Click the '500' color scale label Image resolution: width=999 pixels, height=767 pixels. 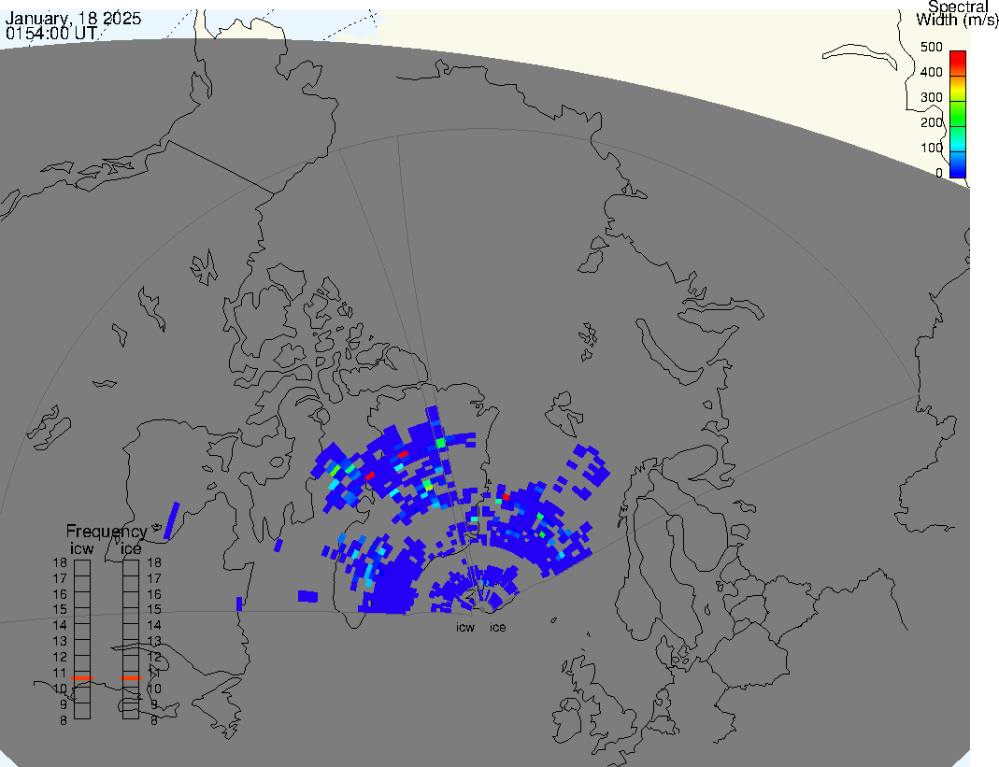click(932, 47)
